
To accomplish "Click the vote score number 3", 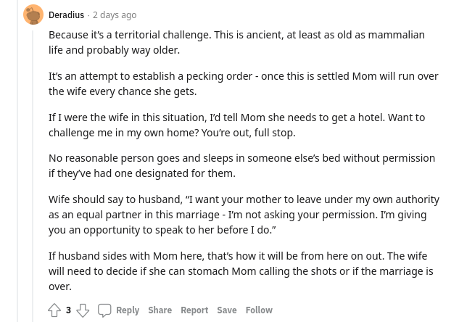I will pyautogui.click(x=68, y=310).
